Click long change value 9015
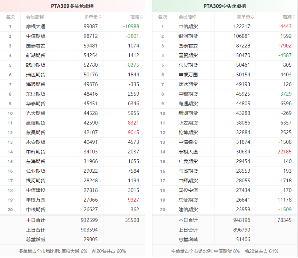Viewport: 298px width, 258px height. [133, 132]
